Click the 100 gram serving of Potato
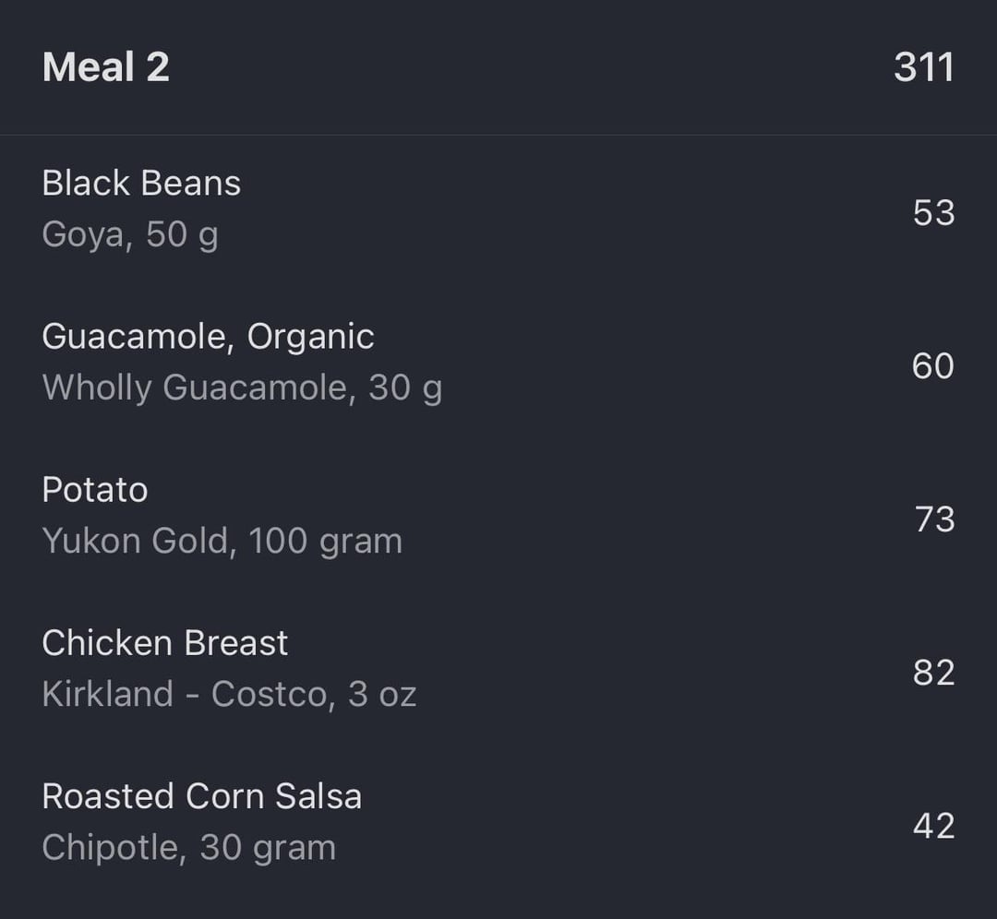Image resolution: width=997 pixels, height=919 pixels. pyautogui.click(x=326, y=542)
